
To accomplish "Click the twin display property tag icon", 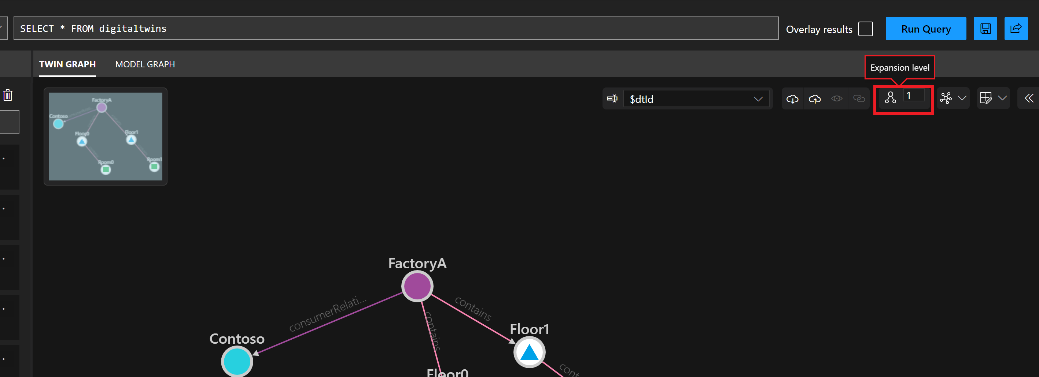I will point(612,98).
